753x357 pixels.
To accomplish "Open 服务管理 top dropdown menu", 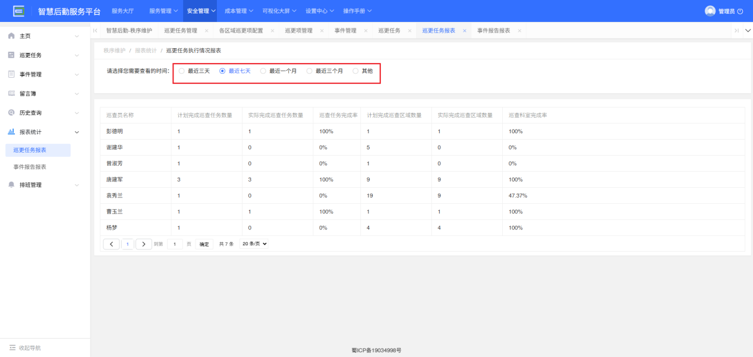I will point(163,11).
